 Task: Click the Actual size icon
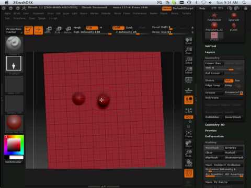tap(189, 61)
